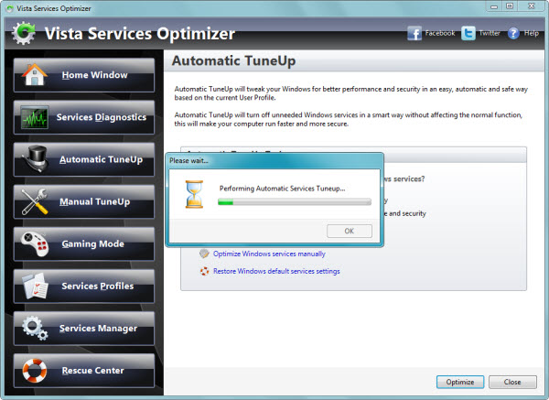The image size is (549, 400).
Task: Click the wrench and screwdriver Manual TuneUp icon
Action: (x=35, y=201)
